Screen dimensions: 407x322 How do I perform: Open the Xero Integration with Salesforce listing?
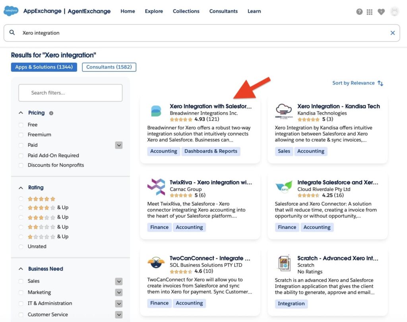(211, 106)
